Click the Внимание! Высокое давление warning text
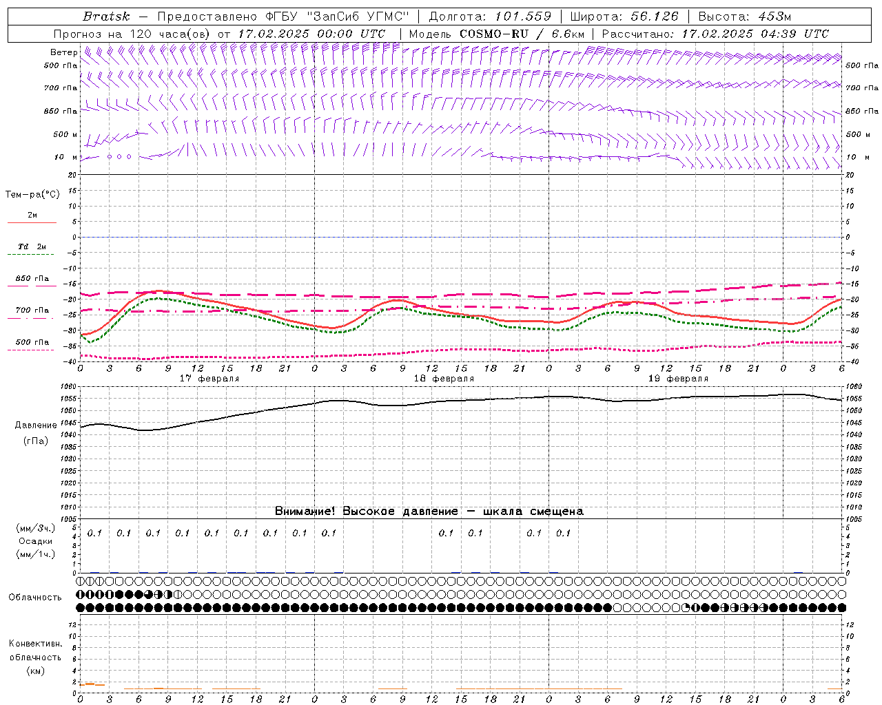The image size is (882, 705). 429,512
